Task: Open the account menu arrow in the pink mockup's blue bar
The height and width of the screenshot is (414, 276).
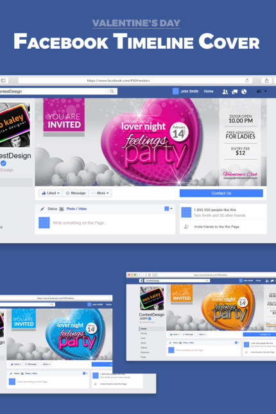Action: (266, 91)
